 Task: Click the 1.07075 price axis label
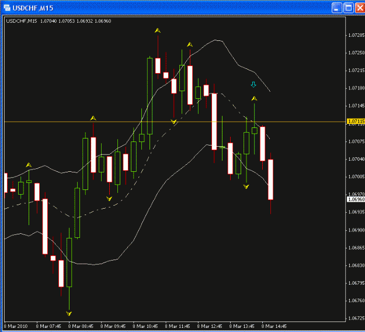click(356, 141)
